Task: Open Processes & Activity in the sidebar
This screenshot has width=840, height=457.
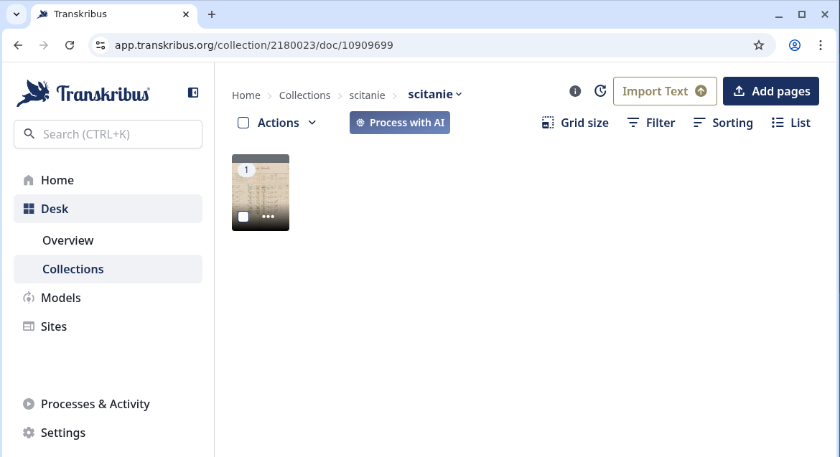Action: tap(95, 404)
